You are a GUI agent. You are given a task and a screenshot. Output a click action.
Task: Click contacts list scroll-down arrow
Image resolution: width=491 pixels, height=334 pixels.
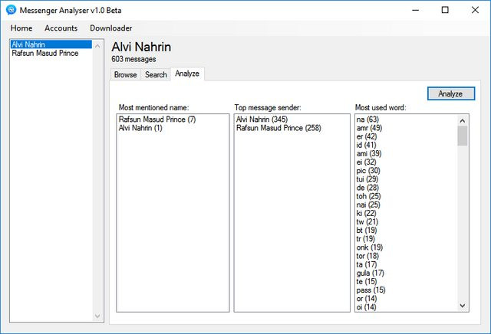tap(97, 316)
